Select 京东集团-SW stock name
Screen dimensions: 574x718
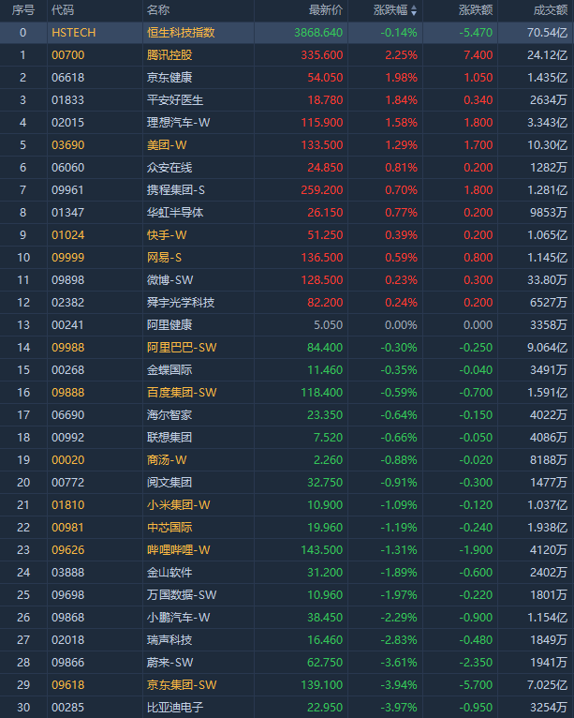pos(182,684)
